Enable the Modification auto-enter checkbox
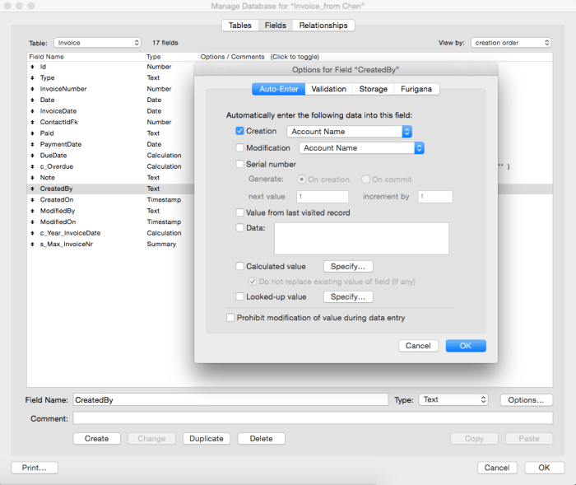576x485 pixels. [x=239, y=148]
